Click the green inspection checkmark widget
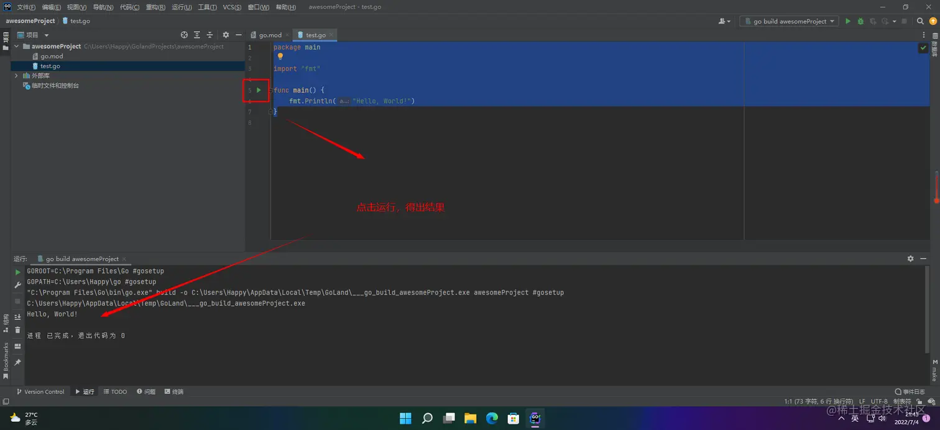This screenshot has height=430, width=940. click(923, 48)
